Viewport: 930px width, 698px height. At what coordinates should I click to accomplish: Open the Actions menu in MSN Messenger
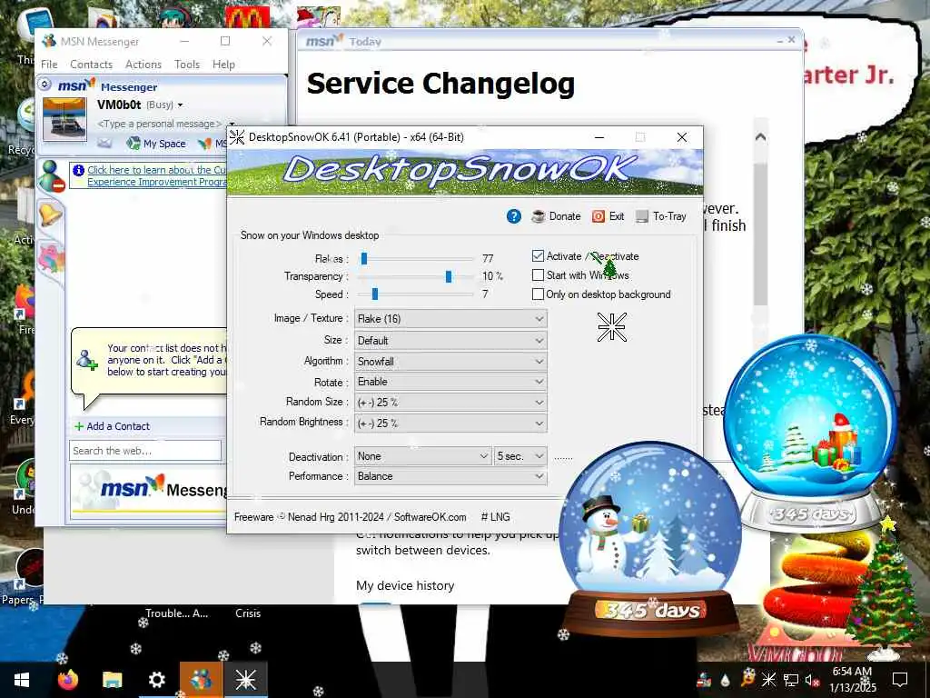pos(143,65)
